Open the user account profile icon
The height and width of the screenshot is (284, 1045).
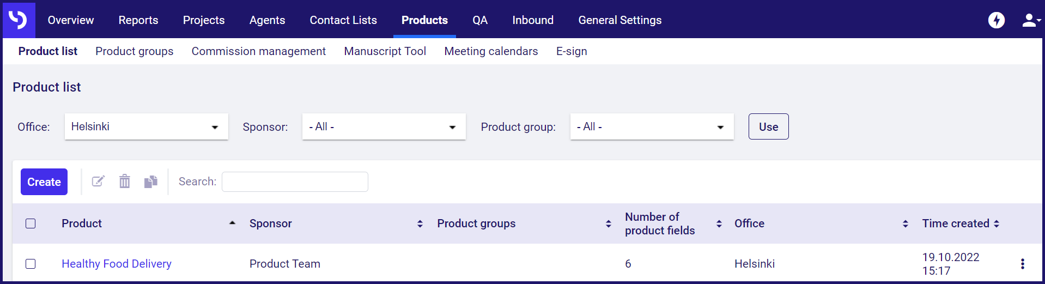[1029, 20]
